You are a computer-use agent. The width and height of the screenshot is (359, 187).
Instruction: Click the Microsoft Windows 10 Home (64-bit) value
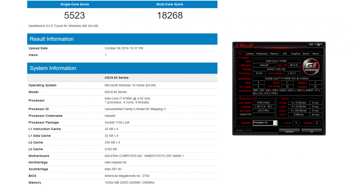tap(130, 85)
